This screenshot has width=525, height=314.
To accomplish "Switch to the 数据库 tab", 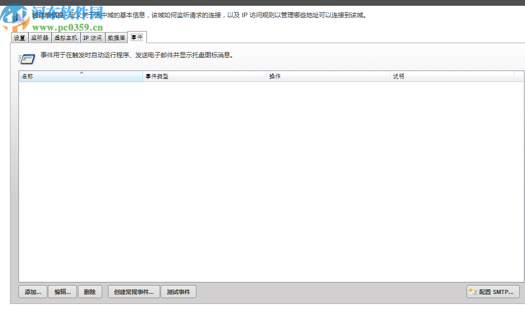I will [116, 38].
